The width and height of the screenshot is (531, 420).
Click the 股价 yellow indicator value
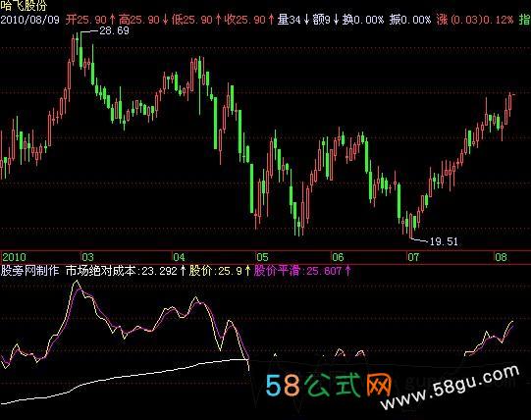coord(215,271)
